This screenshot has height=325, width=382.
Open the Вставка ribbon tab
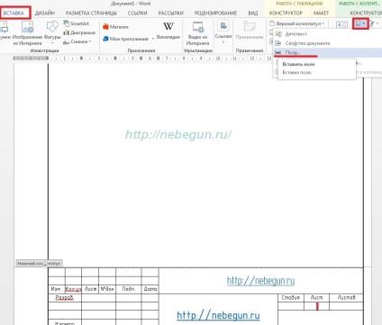[x=14, y=14]
